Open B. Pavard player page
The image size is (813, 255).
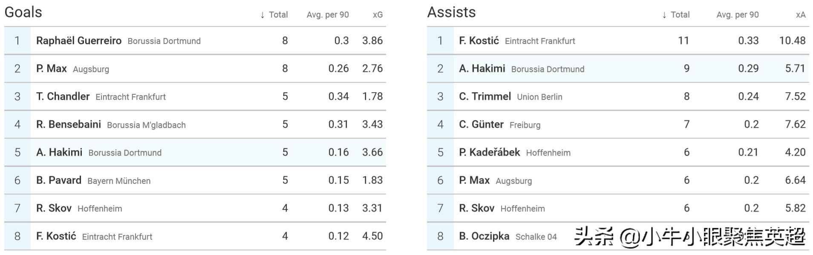click(59, 180)
